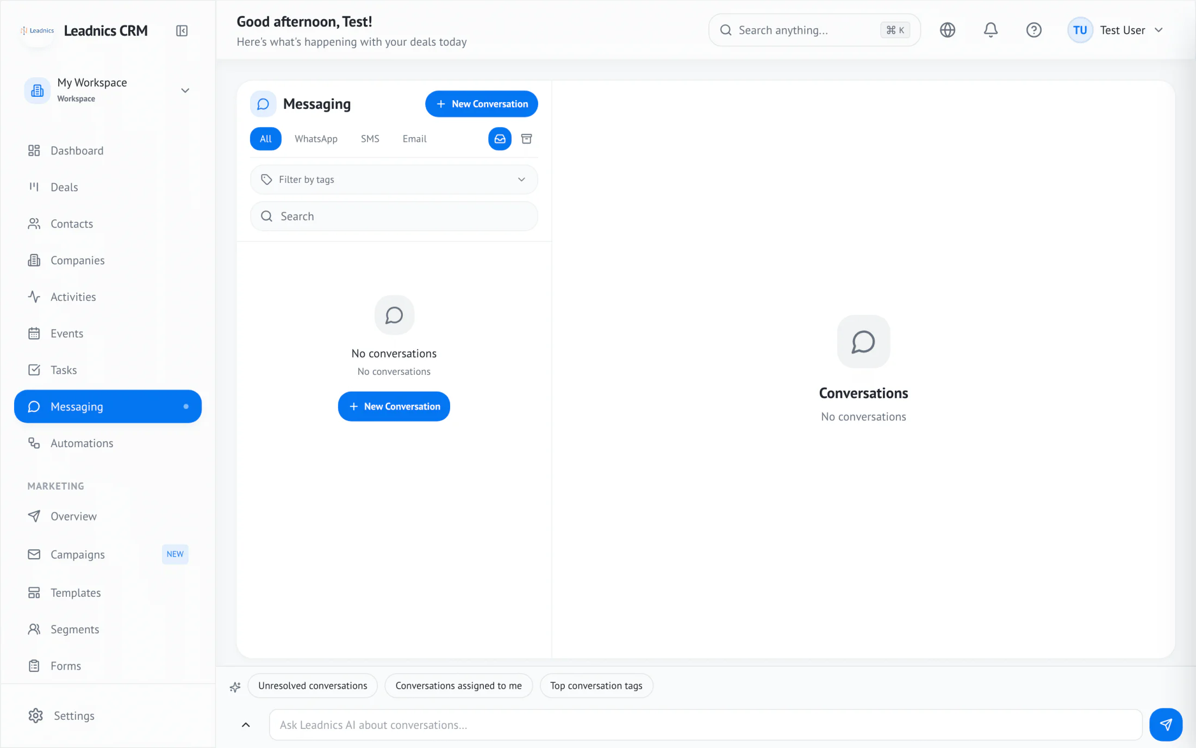Open Templates page
The height and width of the screenshot is (748, 1196).
pos(108,592)
